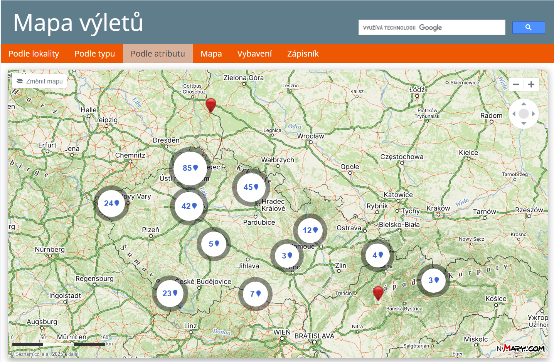This screenshot has height=362, width=554.
Task: Click the Zlín city label
Action: [x=340, y=265]
